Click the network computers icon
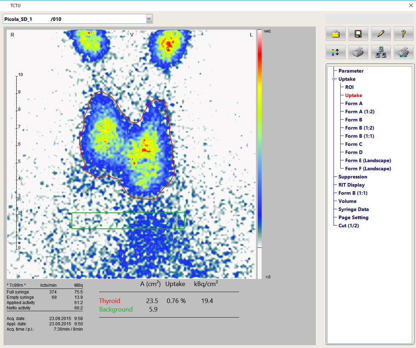The width and height of the screenshot is (416, 348). coord(381,52)
